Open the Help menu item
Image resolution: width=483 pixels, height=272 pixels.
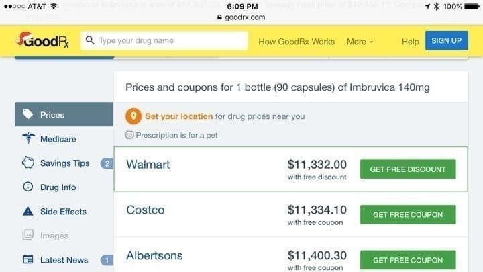point(410,42)
